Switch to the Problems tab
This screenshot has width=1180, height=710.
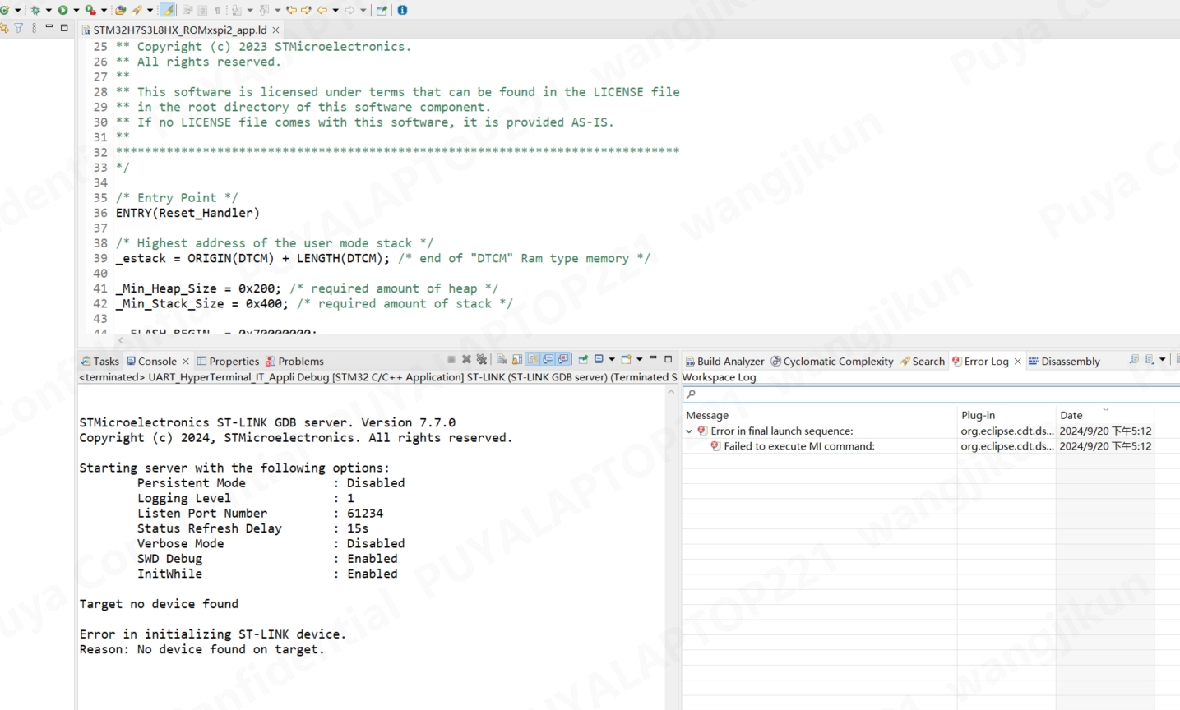294,362
